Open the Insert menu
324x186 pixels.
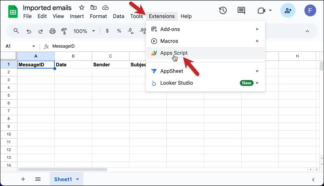pyautogui.click(x=77, y=16)
